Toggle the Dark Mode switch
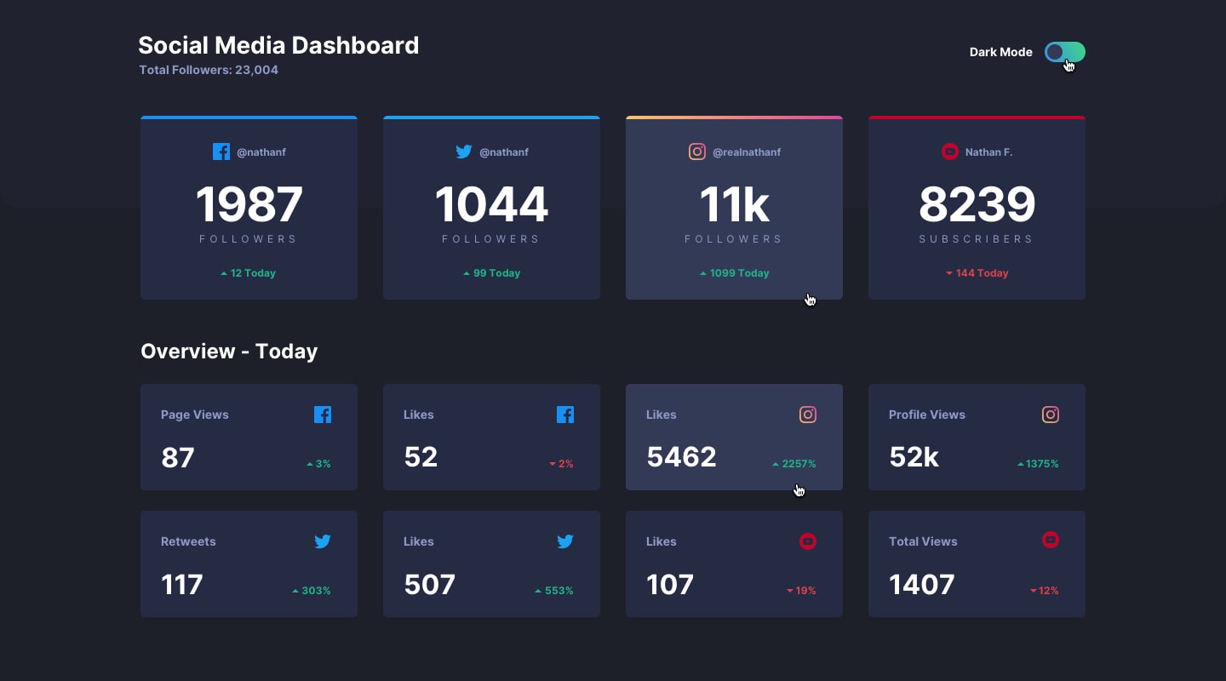Screen dimensions: 1226x681 coord(1063,52)
